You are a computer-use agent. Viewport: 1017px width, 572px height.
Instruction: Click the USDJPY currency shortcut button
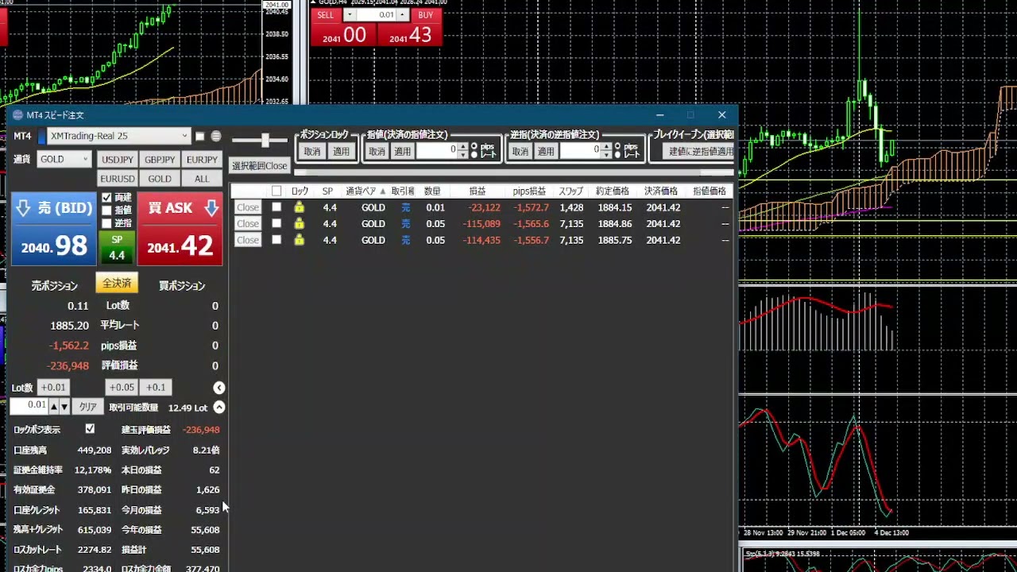(x=117, y=160)
